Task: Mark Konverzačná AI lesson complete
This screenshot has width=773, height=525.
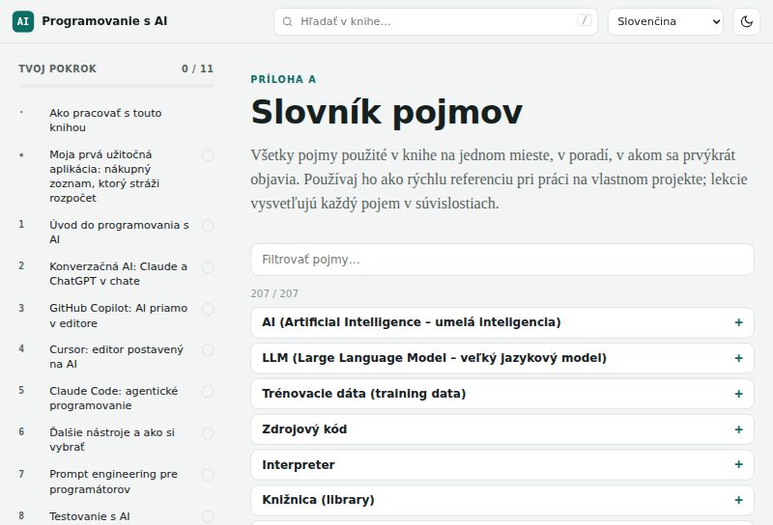Action: pos(208,267)
